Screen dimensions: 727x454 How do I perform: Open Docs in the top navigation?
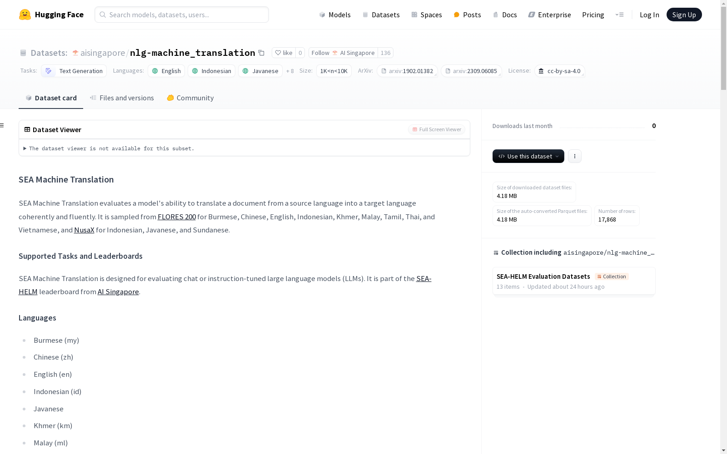(x=505, y=15)
